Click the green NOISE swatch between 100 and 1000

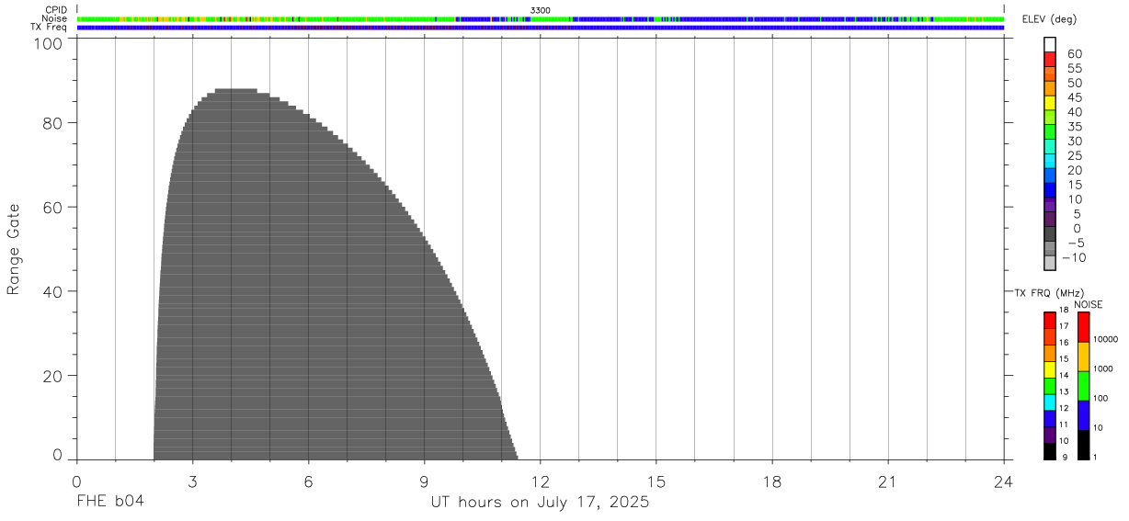click(x=1083, y=386)
